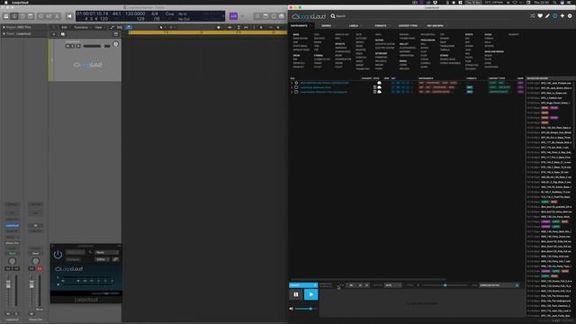Mute the Loopcloud track in Logic's track header

point(67,46)
